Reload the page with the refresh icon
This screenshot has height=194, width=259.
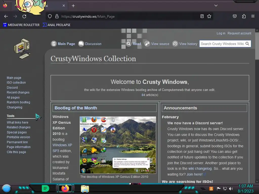pyautogui.click(x=24, y=16)
